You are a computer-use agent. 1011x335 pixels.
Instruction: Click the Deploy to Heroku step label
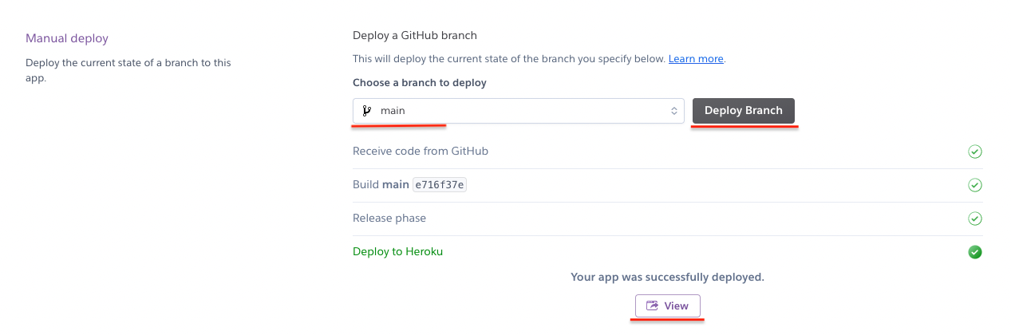[397, 252]
